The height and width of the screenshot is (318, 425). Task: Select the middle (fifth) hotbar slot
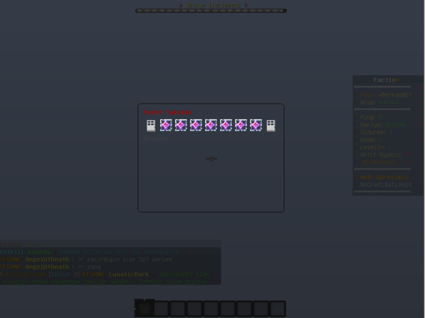pos(211,309)
